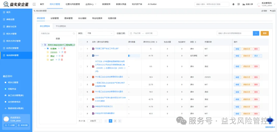
Task: Click 调整目录 for row 4
Action: pyautogui.click(x=247, y=77)
